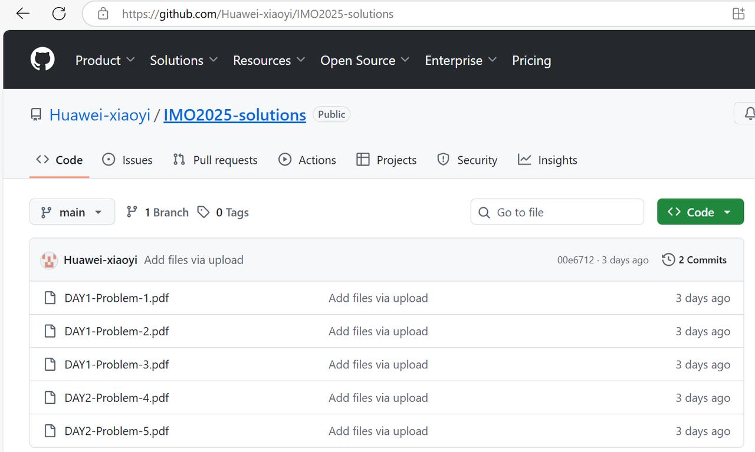Focus the Go to file search field
The image size is (755, 452).
pos(557,212)
